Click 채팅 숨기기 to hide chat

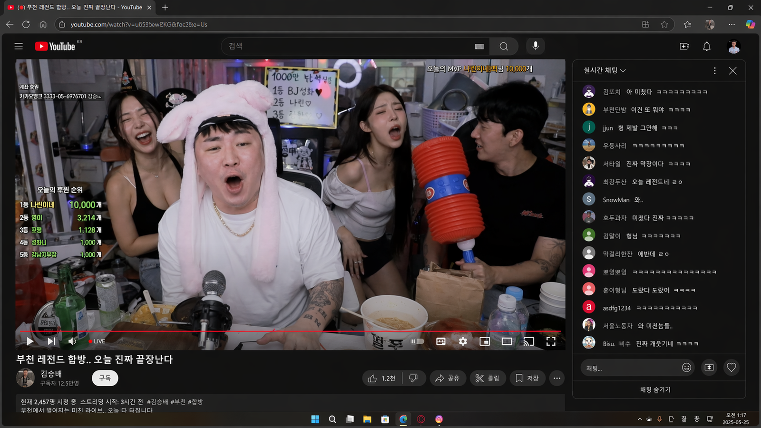(x=655, y=389)
